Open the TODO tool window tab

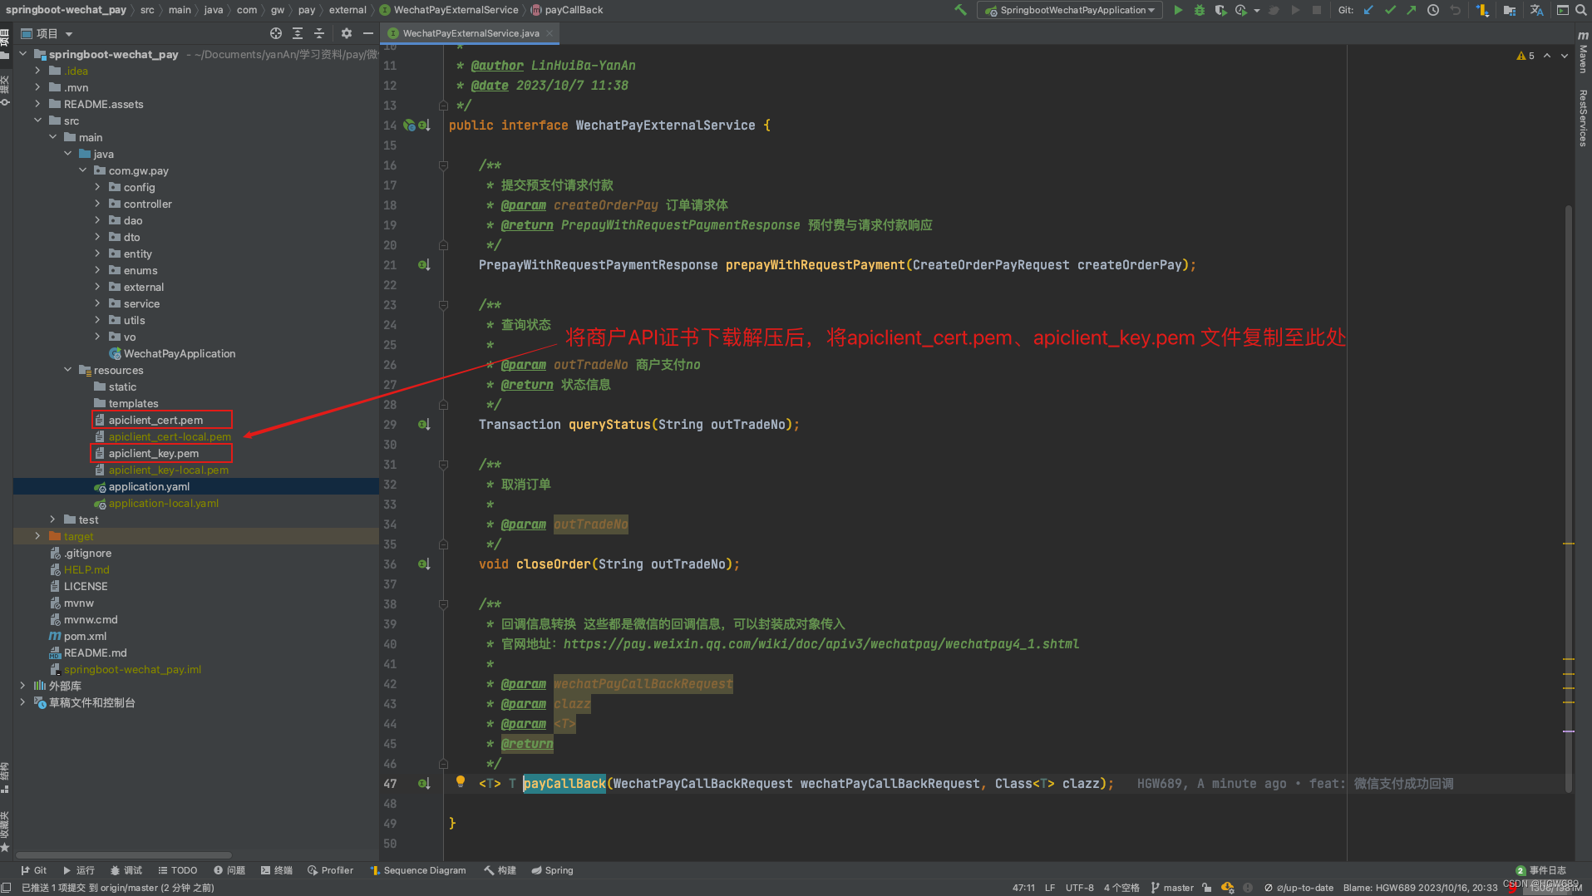click(x=178, y=870)
